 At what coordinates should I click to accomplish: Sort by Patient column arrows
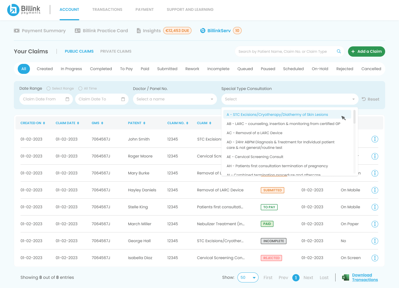pos(144,123)
